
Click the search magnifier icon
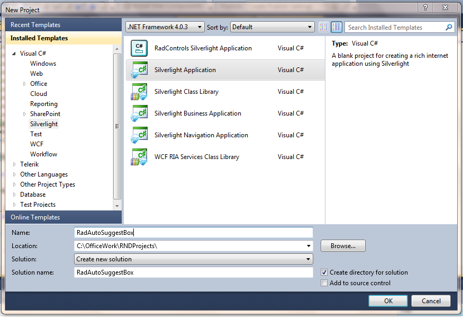pos(448,27)
